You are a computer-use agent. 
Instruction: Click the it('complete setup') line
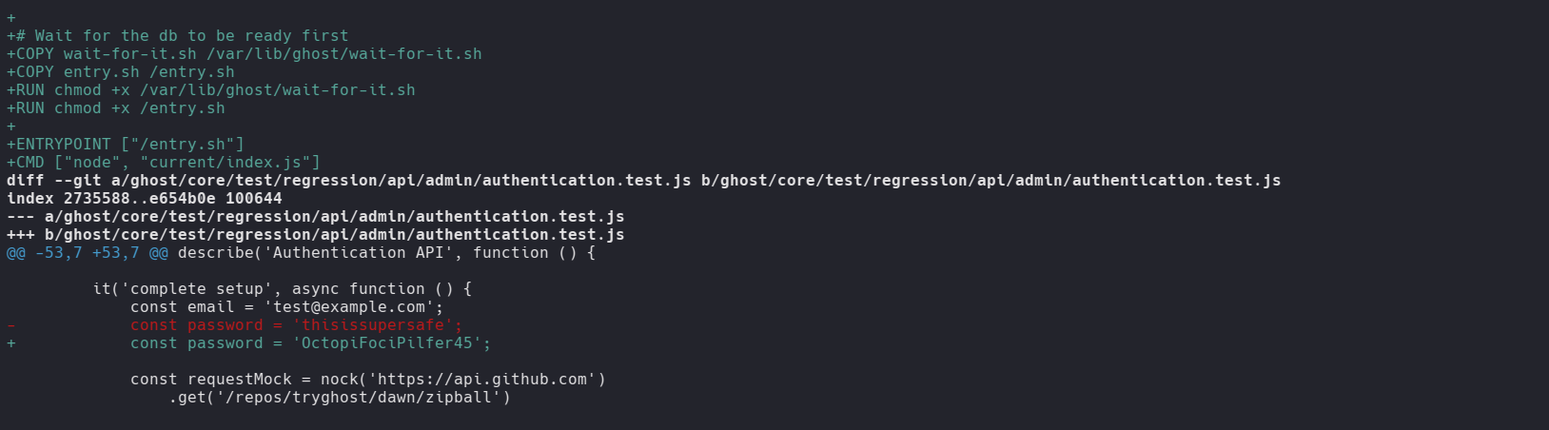pyautogui.click(x=283, y=289)
